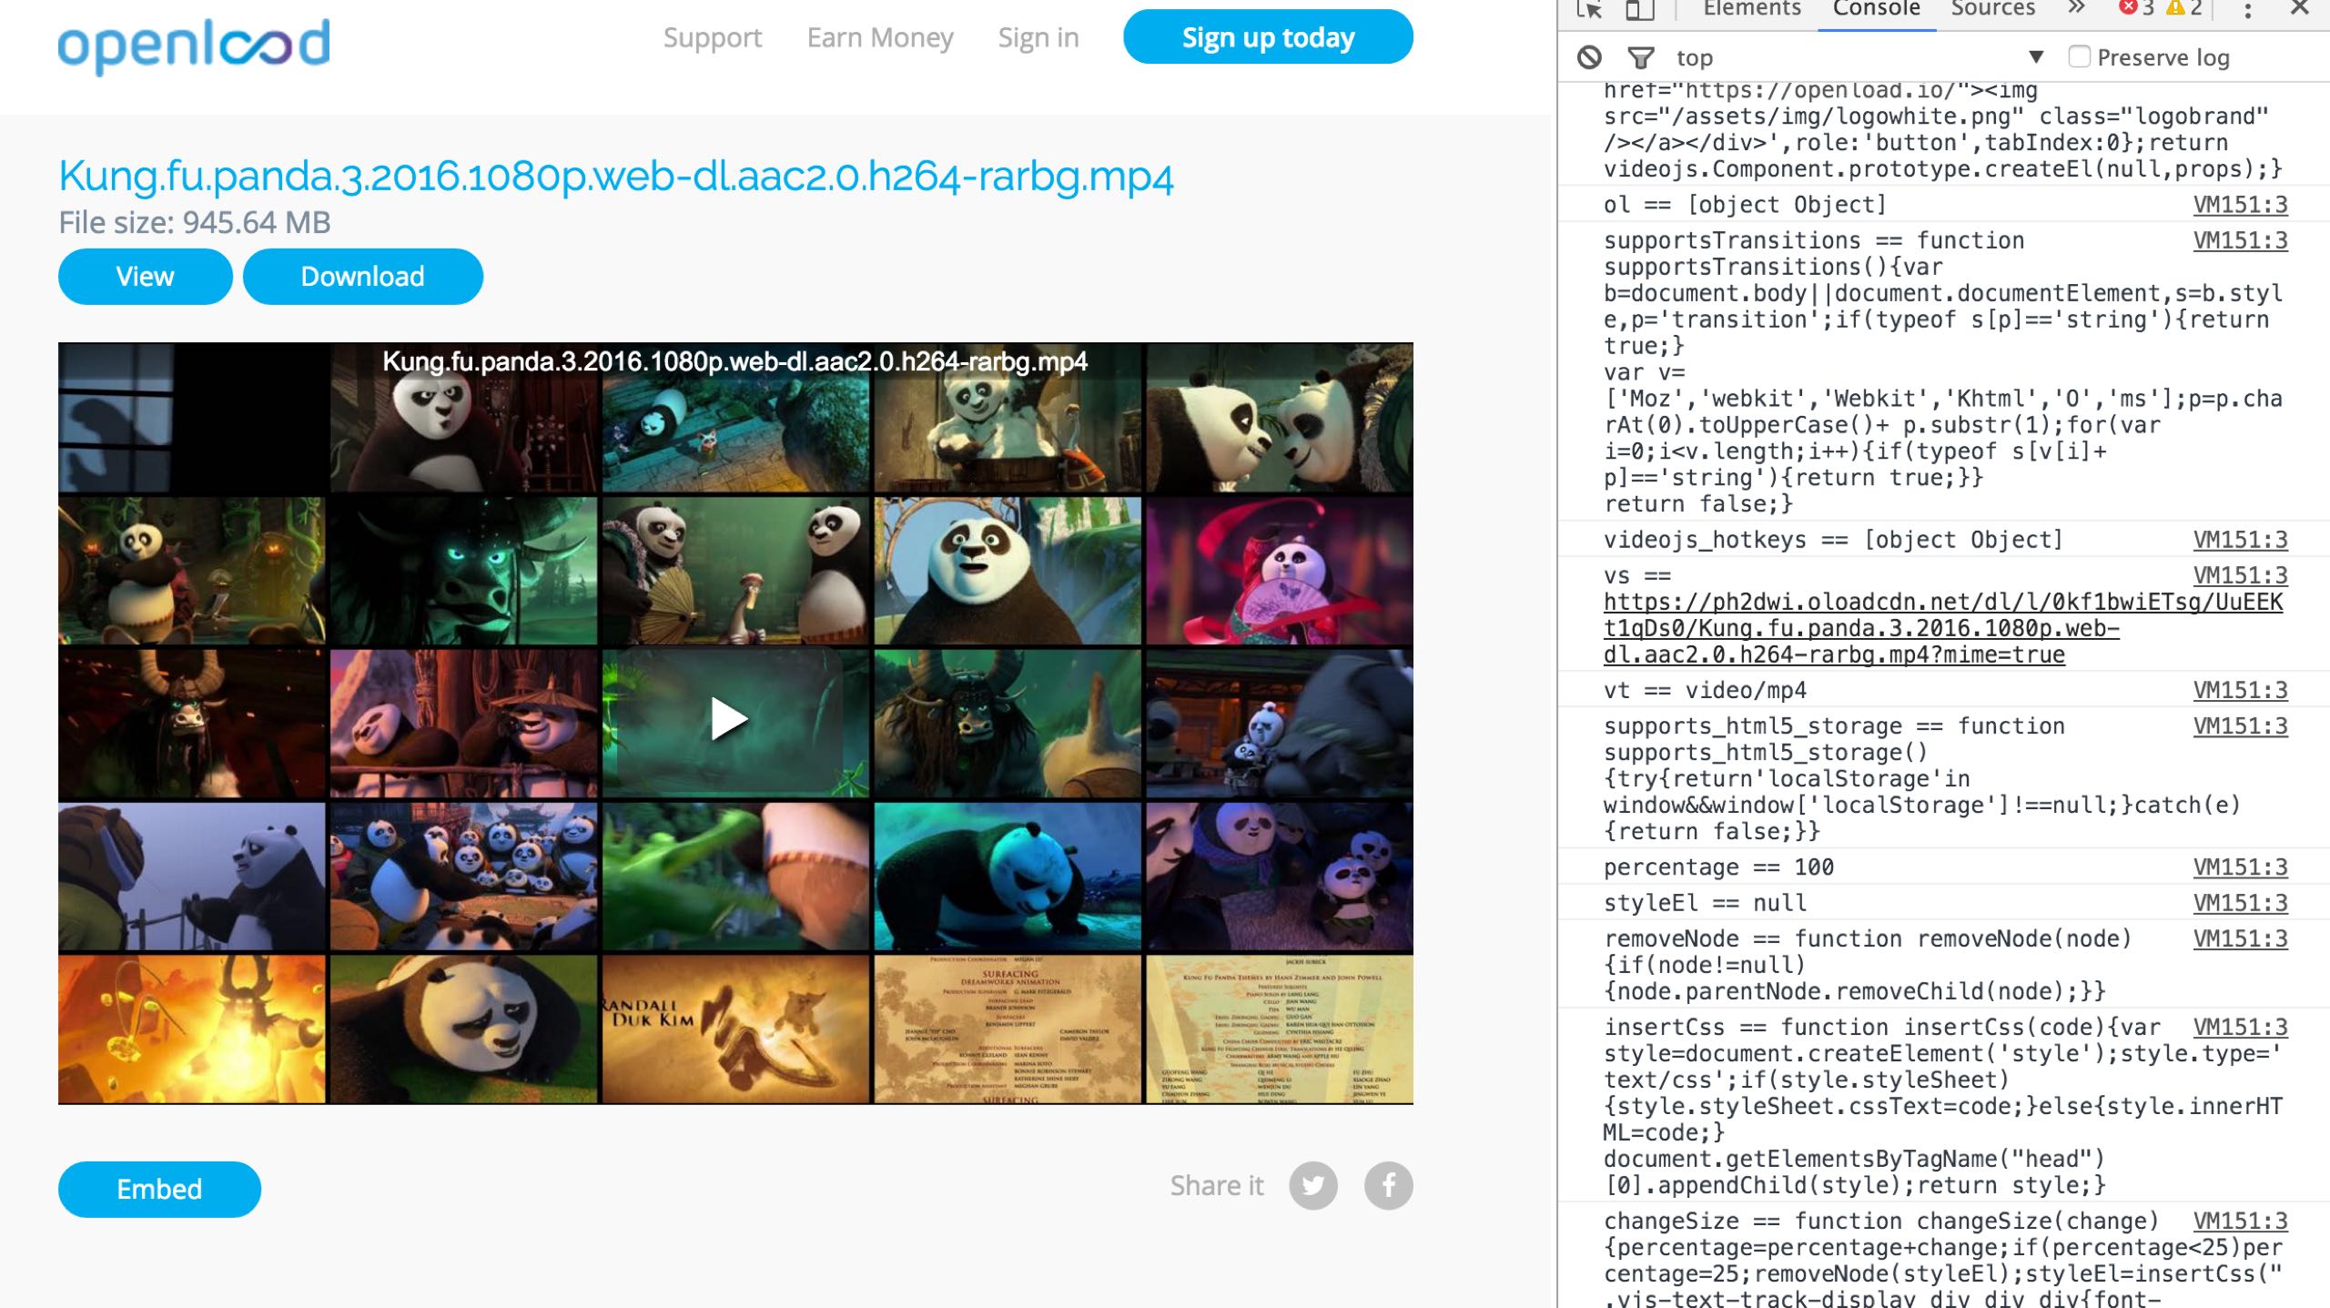Screen dimensions: 2330x1308
Task: Click the 'File size: 945.64 MB' text
Action: [x=195, y=222]
